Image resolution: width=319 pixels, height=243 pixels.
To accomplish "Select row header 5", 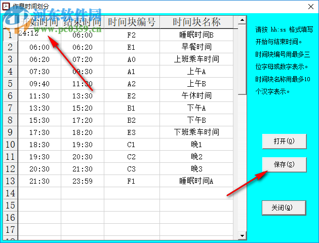I will (10, 84).
